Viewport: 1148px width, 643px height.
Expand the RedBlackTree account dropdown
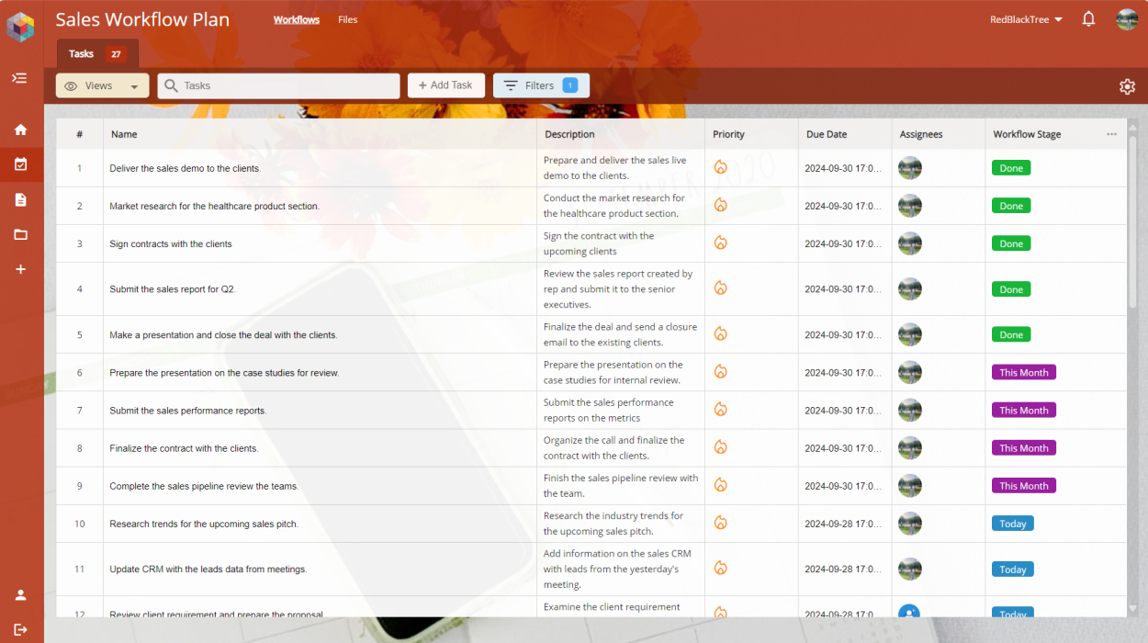tap(1026, 19)
